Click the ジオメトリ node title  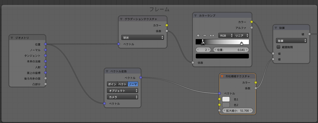click(x=22, y=38)
